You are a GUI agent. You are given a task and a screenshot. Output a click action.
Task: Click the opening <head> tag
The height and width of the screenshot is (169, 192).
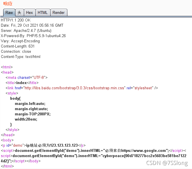[7, 72]
